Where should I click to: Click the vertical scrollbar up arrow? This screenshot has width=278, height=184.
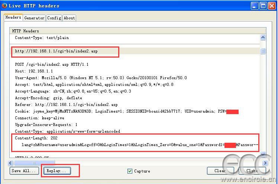point(263,38)
